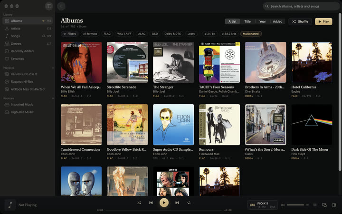This screenshot has height=214, width=342.
Task: Mute with the speaker icon
Action: 283,205
